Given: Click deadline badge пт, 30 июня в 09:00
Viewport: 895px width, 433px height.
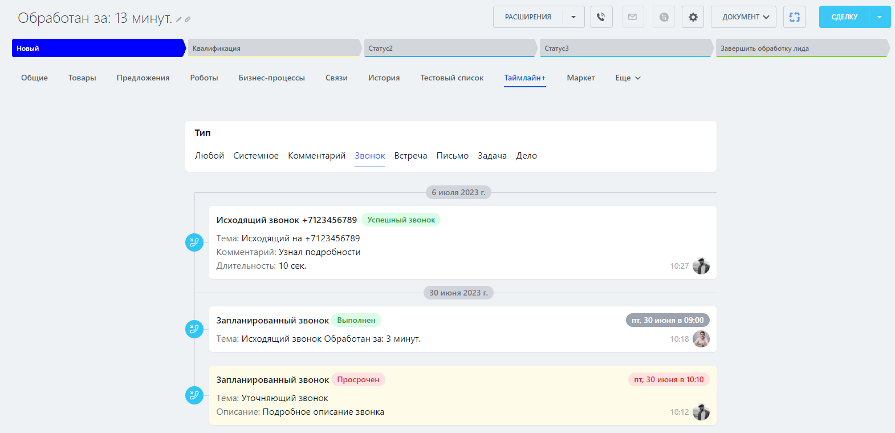Looking at the screenshot, I should pyautogui.click(x=668, y=320).
